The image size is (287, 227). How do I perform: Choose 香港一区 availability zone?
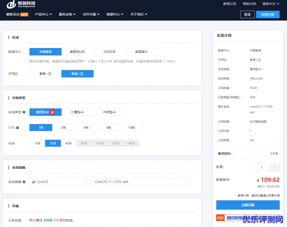[x=45, y=74]
